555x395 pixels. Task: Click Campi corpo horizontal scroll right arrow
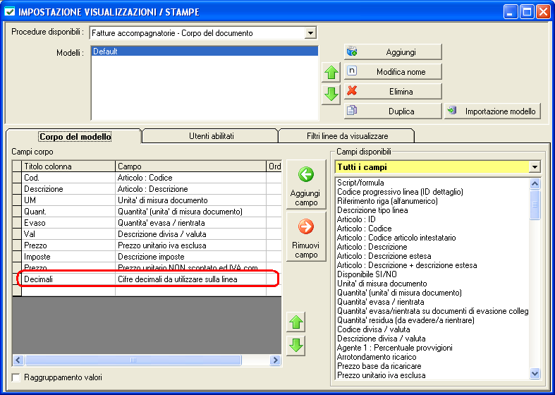point(275,360)
